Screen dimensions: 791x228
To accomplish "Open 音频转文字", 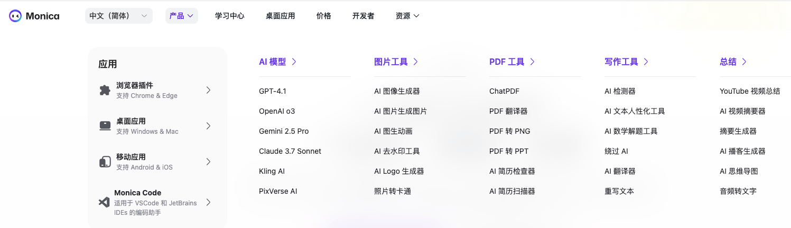I will click(x=738, y=191).
